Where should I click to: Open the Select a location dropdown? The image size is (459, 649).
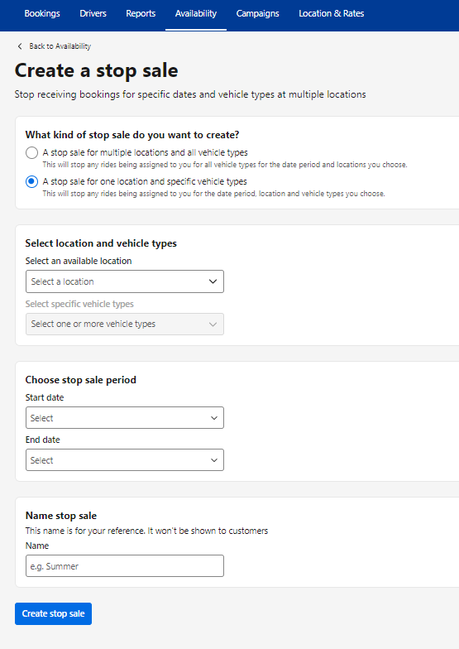coord(124,281)
